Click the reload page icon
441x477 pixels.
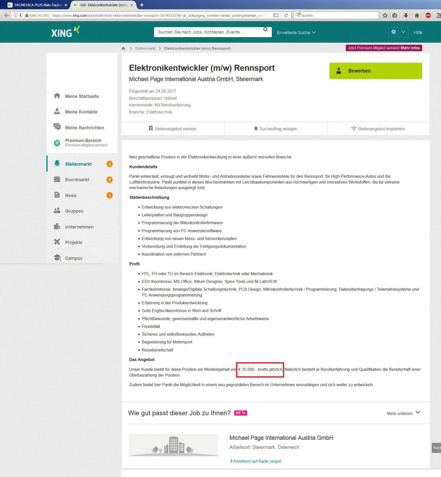(286, 15)
